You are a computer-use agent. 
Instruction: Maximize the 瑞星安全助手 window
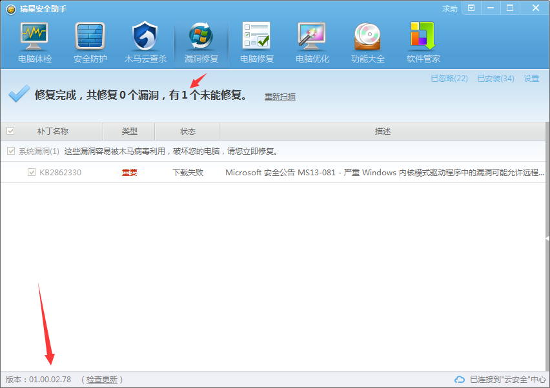[510, 8]
